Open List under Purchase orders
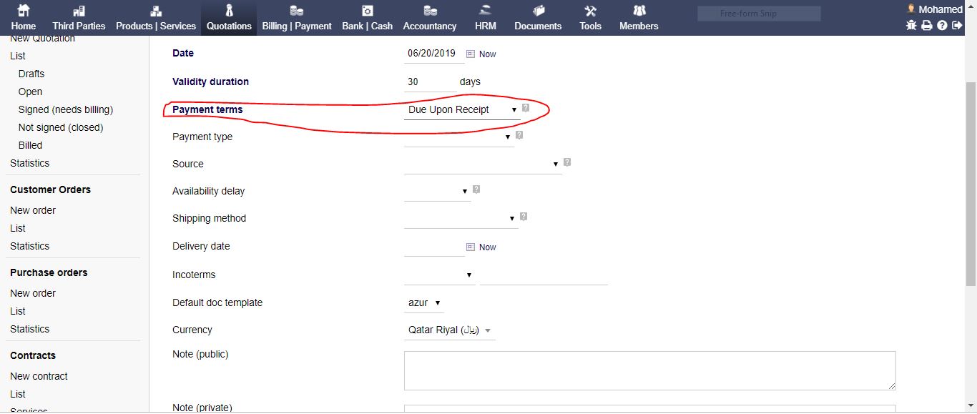 click(18, 311)
